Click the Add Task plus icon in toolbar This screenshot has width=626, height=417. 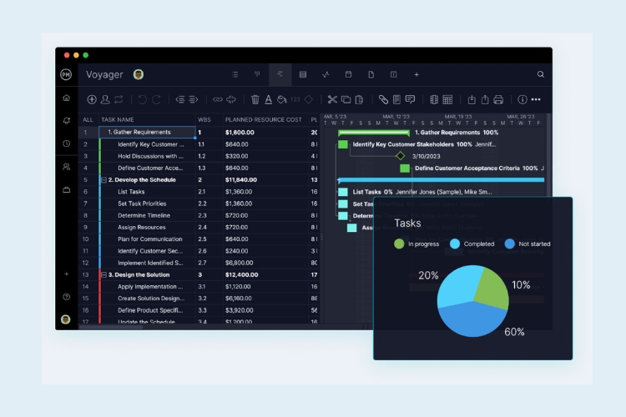click(x=92, y=99)
